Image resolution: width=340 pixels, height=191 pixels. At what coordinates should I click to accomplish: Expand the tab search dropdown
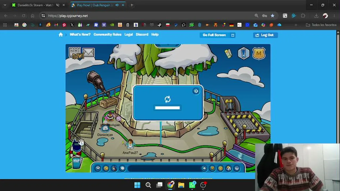5,5
